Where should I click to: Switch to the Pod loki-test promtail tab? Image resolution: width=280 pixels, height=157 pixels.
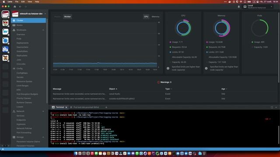coord(84,107)
